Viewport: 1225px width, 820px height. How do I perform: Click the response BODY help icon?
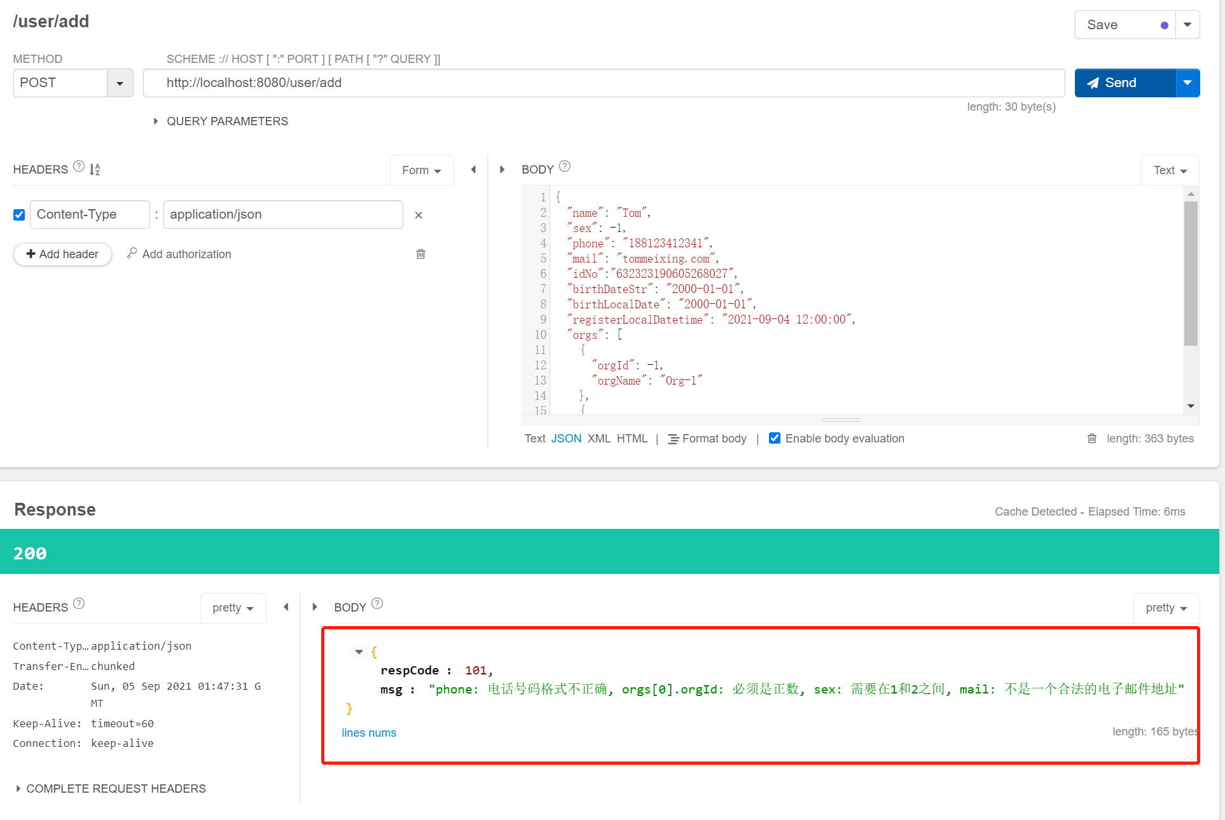377,604
